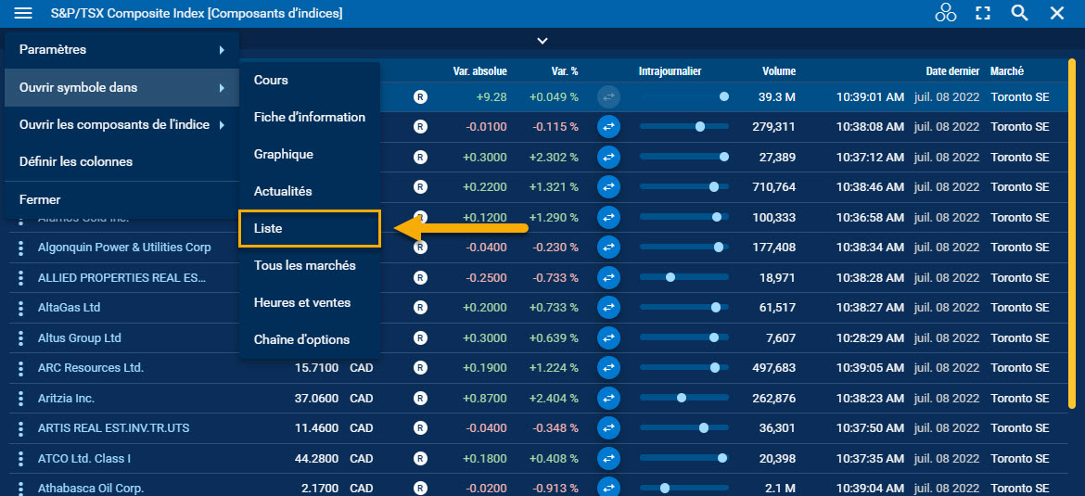Screen dimensions: 1085x496
Task: Open three-dot menu for Athabasca Oil Corp.
Action: [x=20, y=488]
